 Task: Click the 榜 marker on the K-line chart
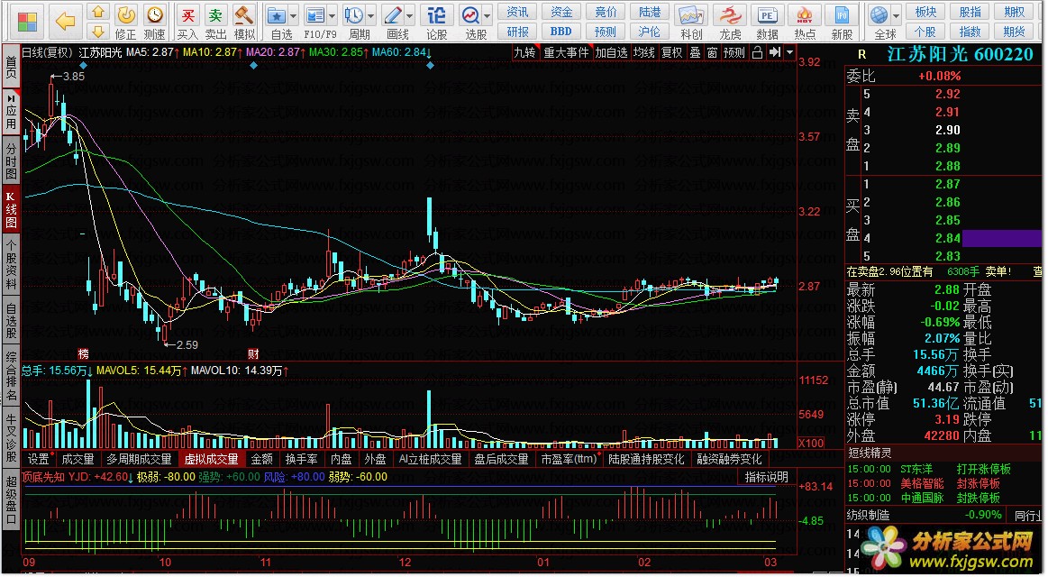point(84,353)
